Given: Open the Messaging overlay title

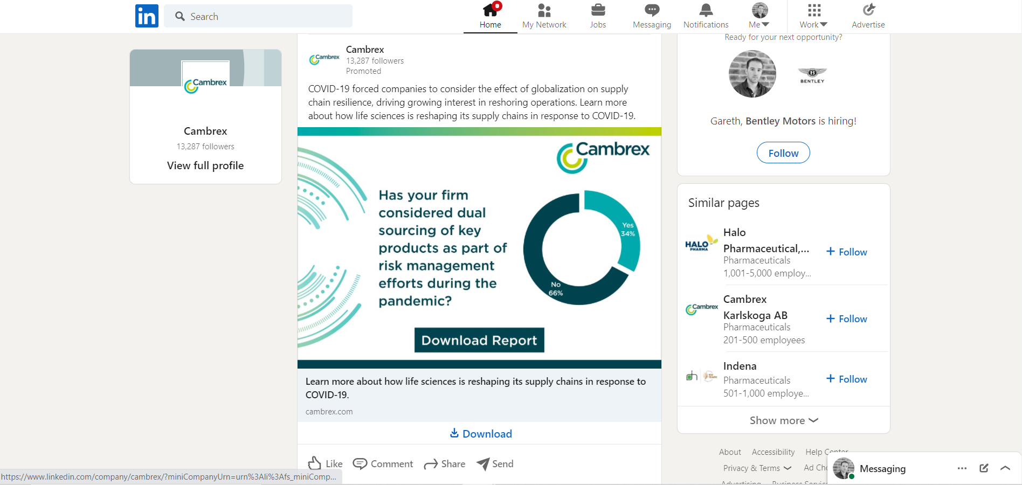Looking at the screenshot, I should click(x=882, y=468).
